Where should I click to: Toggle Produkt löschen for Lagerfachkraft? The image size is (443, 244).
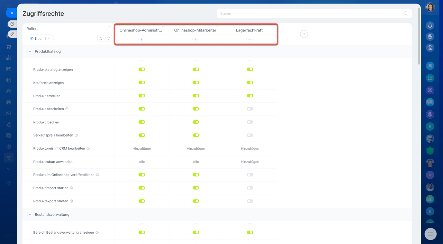click(x=250, y=122)
